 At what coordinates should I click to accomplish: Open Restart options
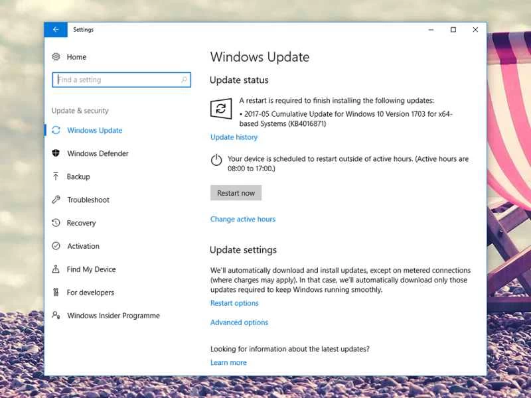click(x=234, y=303)
